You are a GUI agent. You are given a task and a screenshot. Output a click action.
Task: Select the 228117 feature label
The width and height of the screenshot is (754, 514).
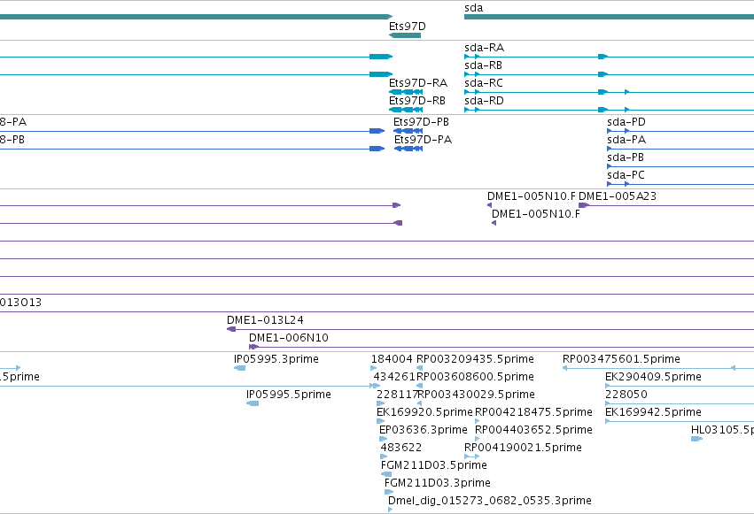coord(397,395)
